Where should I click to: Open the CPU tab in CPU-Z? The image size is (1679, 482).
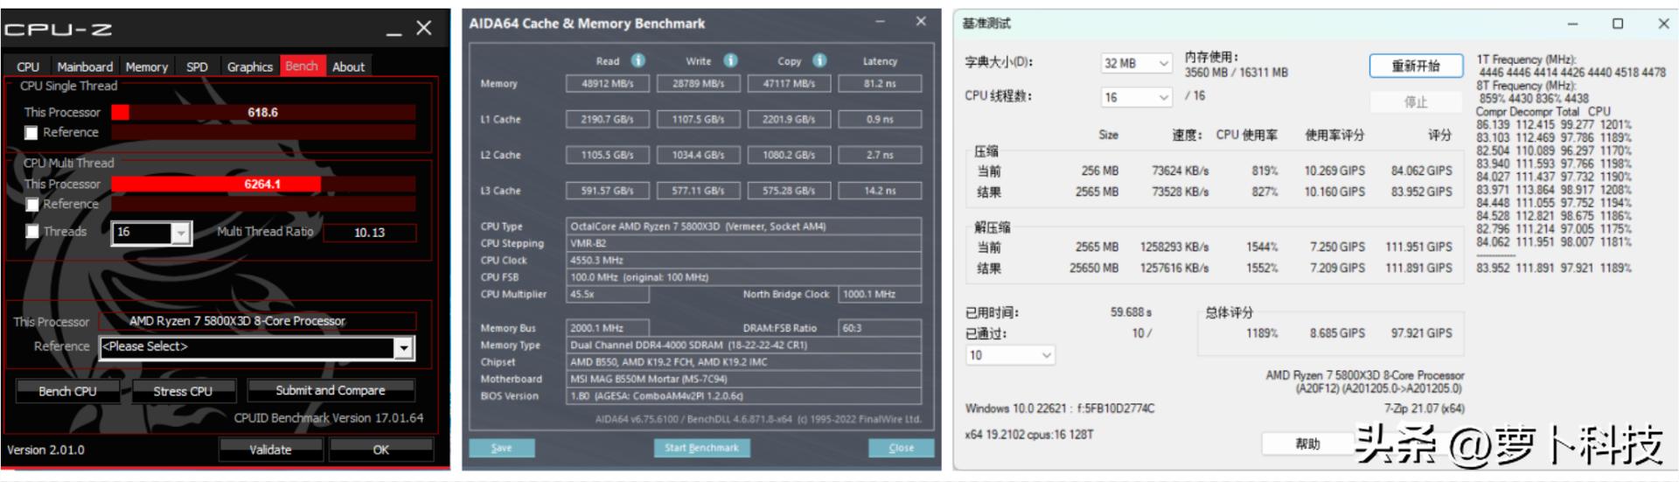point(28,66)
